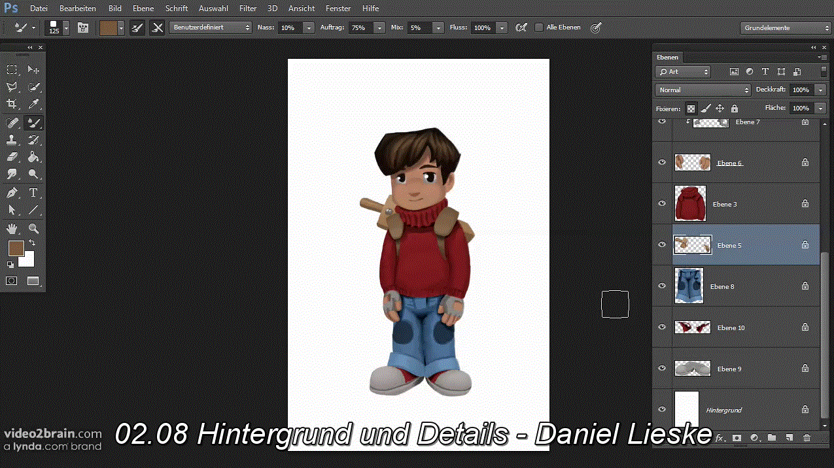Open the Auftrag value dropdown arrow
The image size is (834, 468).
[379, 27]
